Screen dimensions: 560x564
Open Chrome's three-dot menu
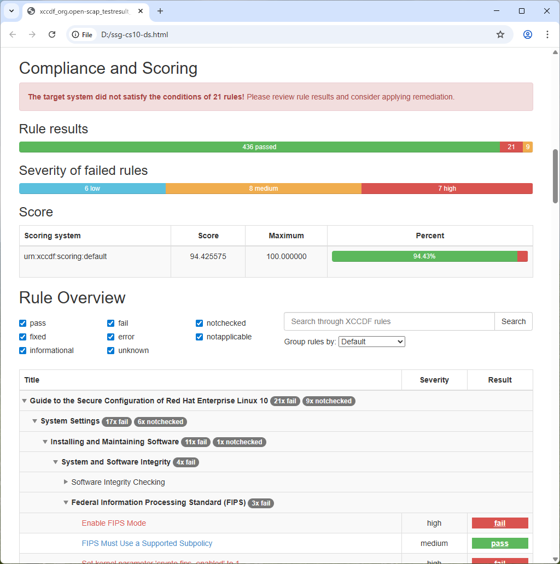click(x=547, y=34)
